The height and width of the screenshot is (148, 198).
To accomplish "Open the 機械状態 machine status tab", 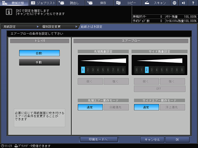I will 14,3.
